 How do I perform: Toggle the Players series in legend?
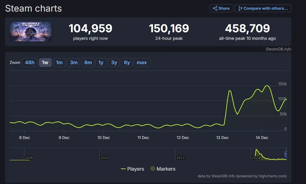pyautogui.click(x=132, y=169)
